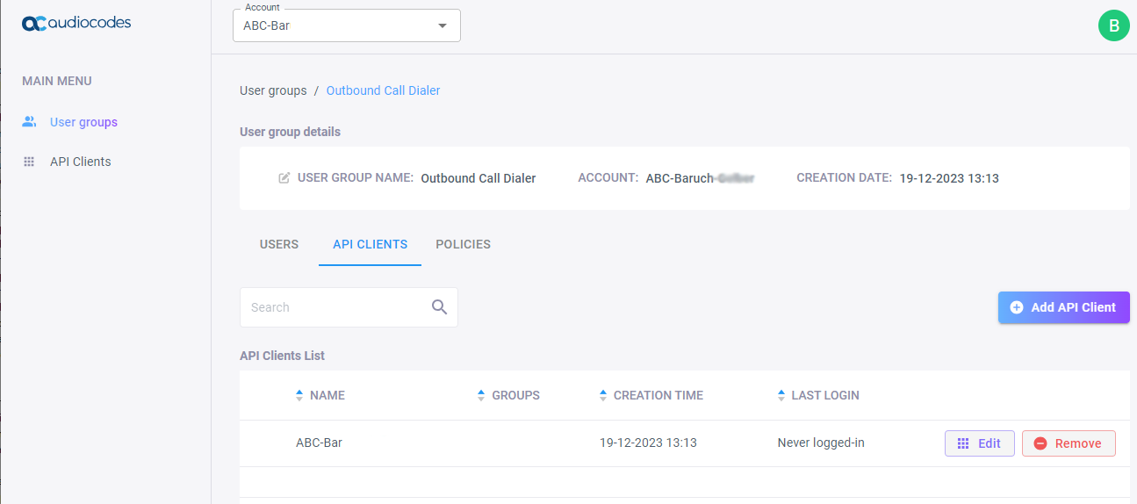Open API Clients in the main menu

click(x=80, y=162)
